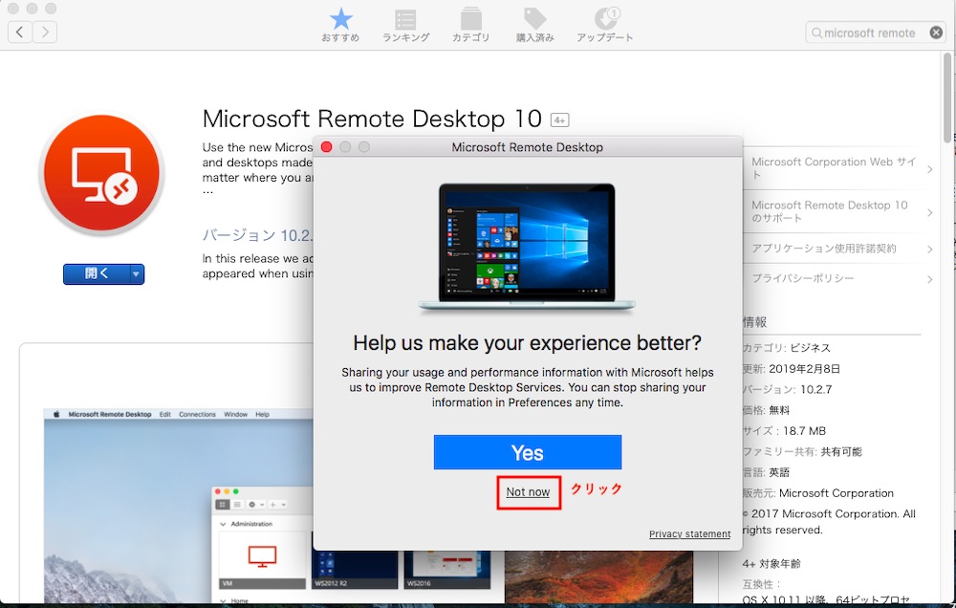Click the laptop illustration in the dialog
The image size is (956, 608).
click(527, 247)
